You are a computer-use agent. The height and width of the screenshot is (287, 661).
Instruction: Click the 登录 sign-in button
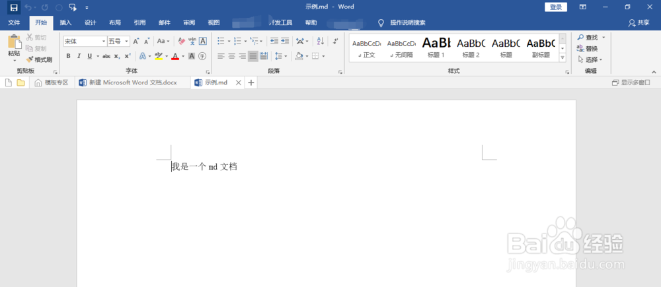(x=556, y=7)
